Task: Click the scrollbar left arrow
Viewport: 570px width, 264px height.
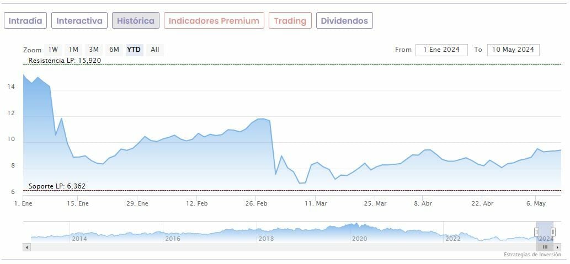Action: coord(26,247)
